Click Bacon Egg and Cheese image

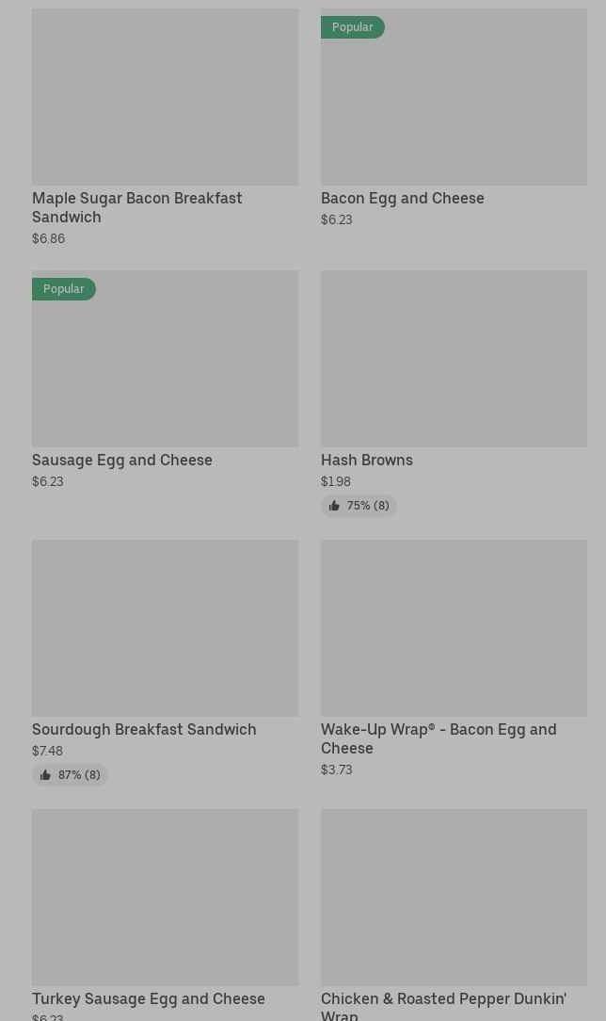[454, 104]
